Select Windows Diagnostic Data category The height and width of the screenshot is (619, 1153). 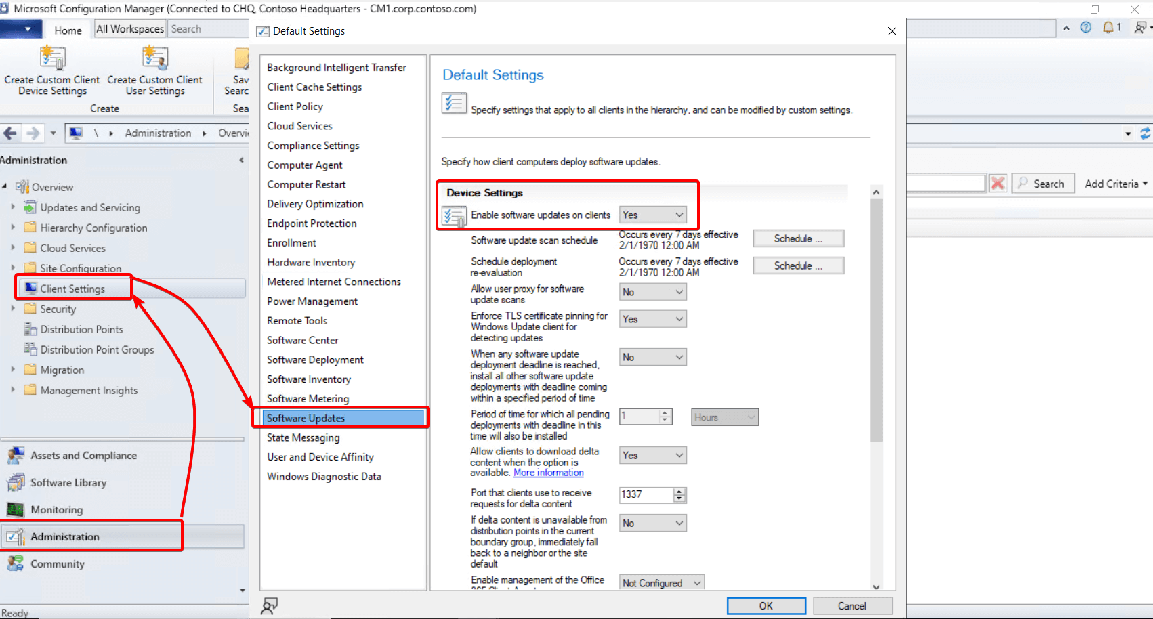324,477
